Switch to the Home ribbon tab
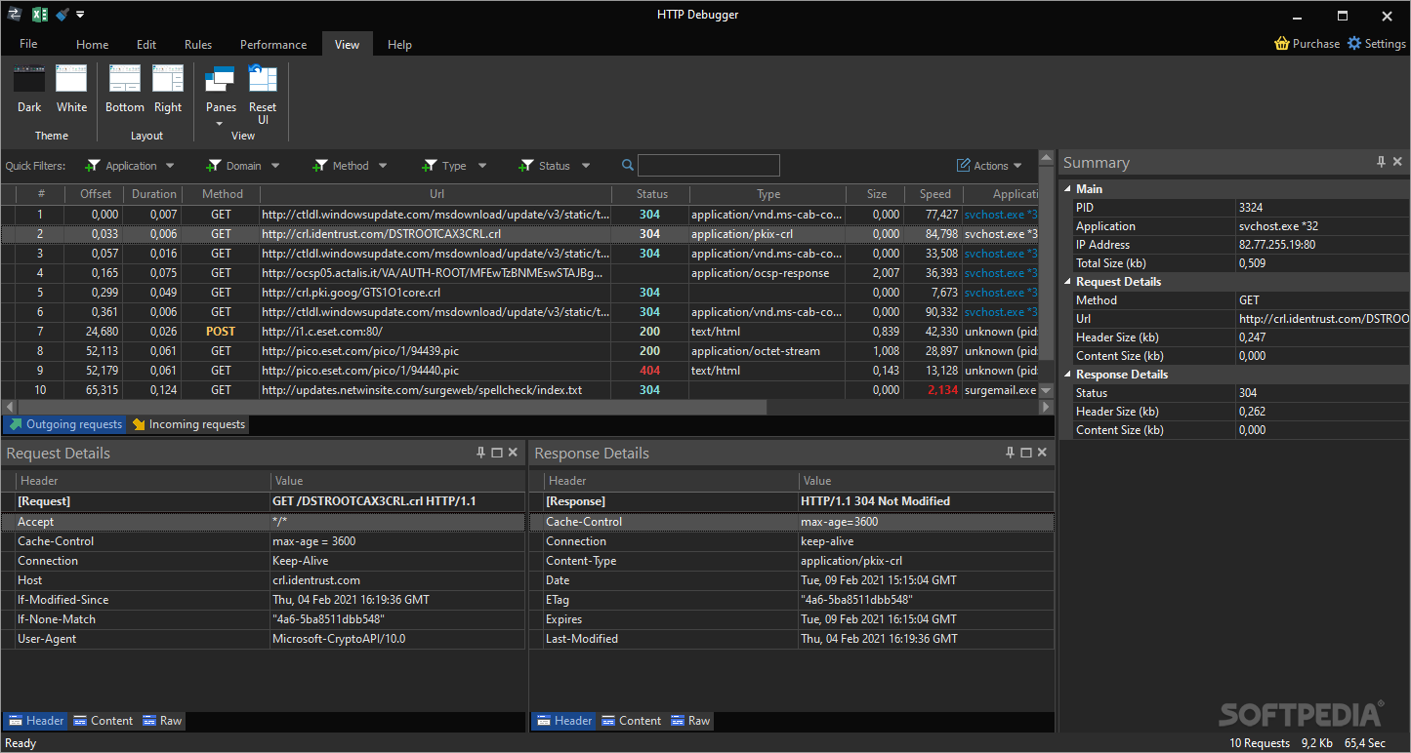The image size is (1411, 753). (x=93, y=45)
